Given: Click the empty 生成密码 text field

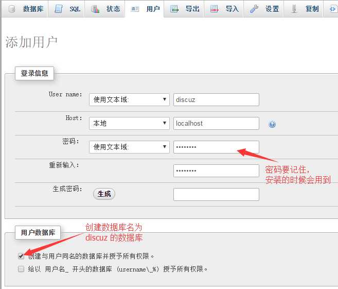Looking at the screenshot, I should (216, 194).
